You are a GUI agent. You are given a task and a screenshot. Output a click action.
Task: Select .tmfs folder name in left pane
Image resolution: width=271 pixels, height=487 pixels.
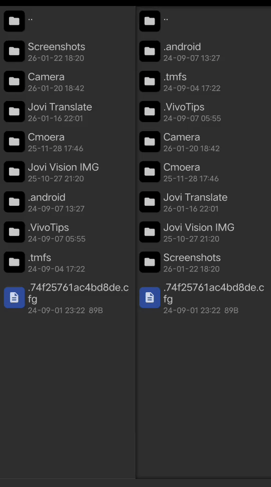39,258
